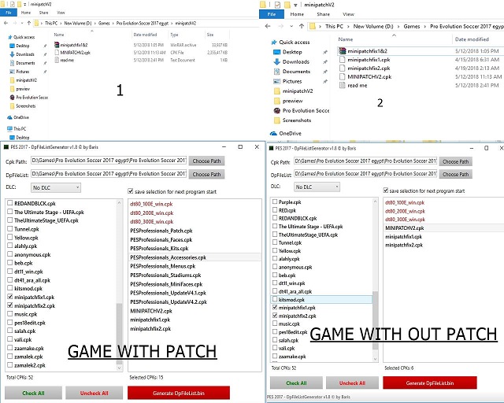Open This PC in left Explorer sidebar
504x403 pixels.
point(20,128)
